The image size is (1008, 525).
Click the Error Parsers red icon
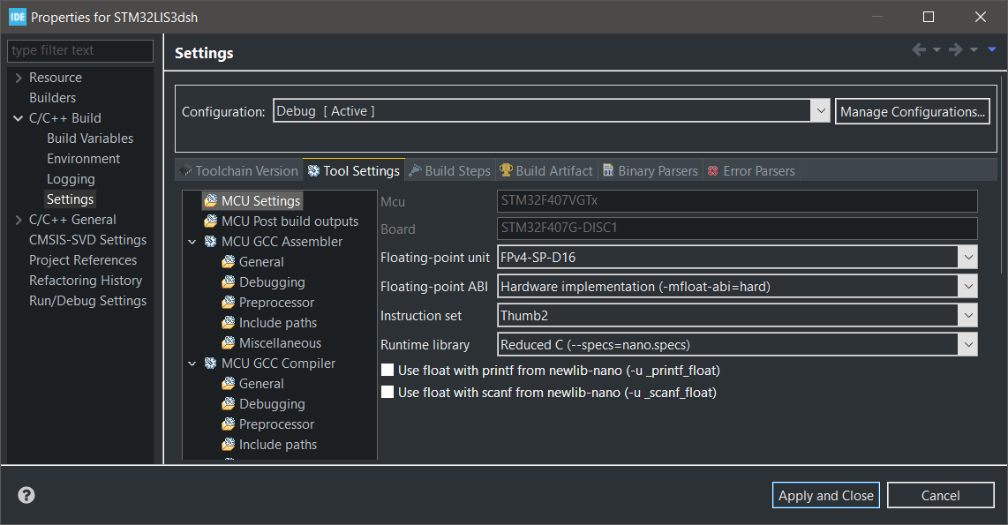pyautogui.click(x=713, y=171)
